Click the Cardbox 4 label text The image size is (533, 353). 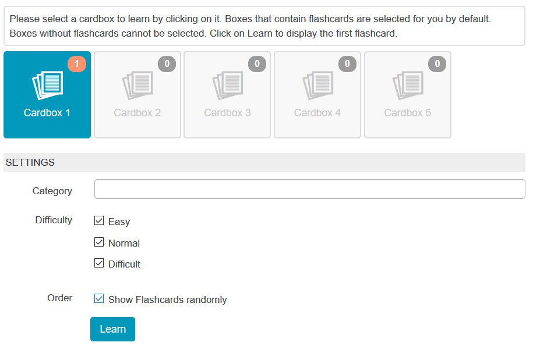click(x=317, y=112)
